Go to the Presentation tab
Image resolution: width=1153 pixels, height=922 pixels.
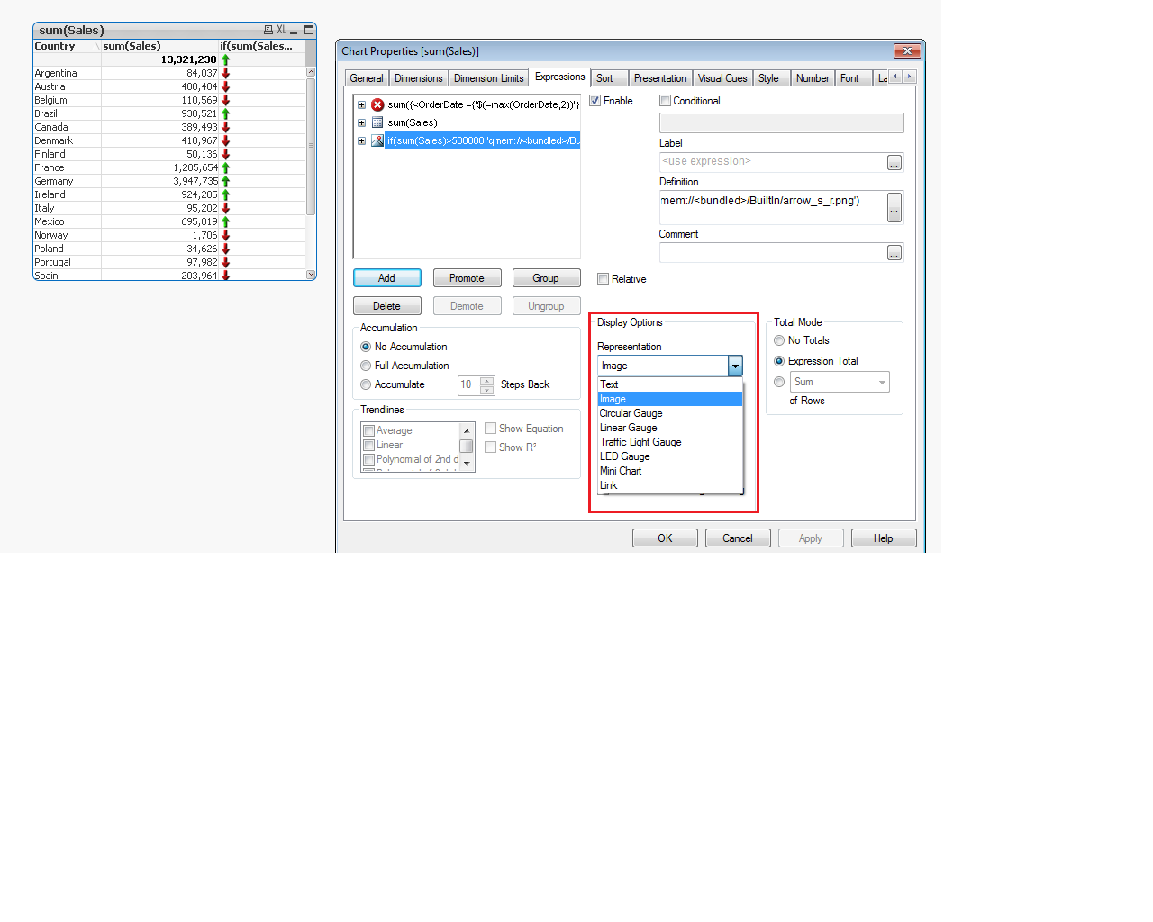(660, 78)
